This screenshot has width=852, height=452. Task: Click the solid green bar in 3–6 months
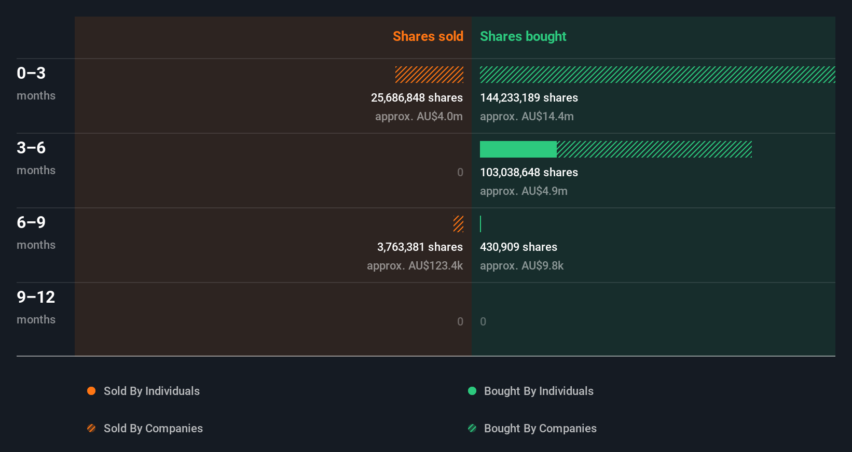[x=518, y=149]
